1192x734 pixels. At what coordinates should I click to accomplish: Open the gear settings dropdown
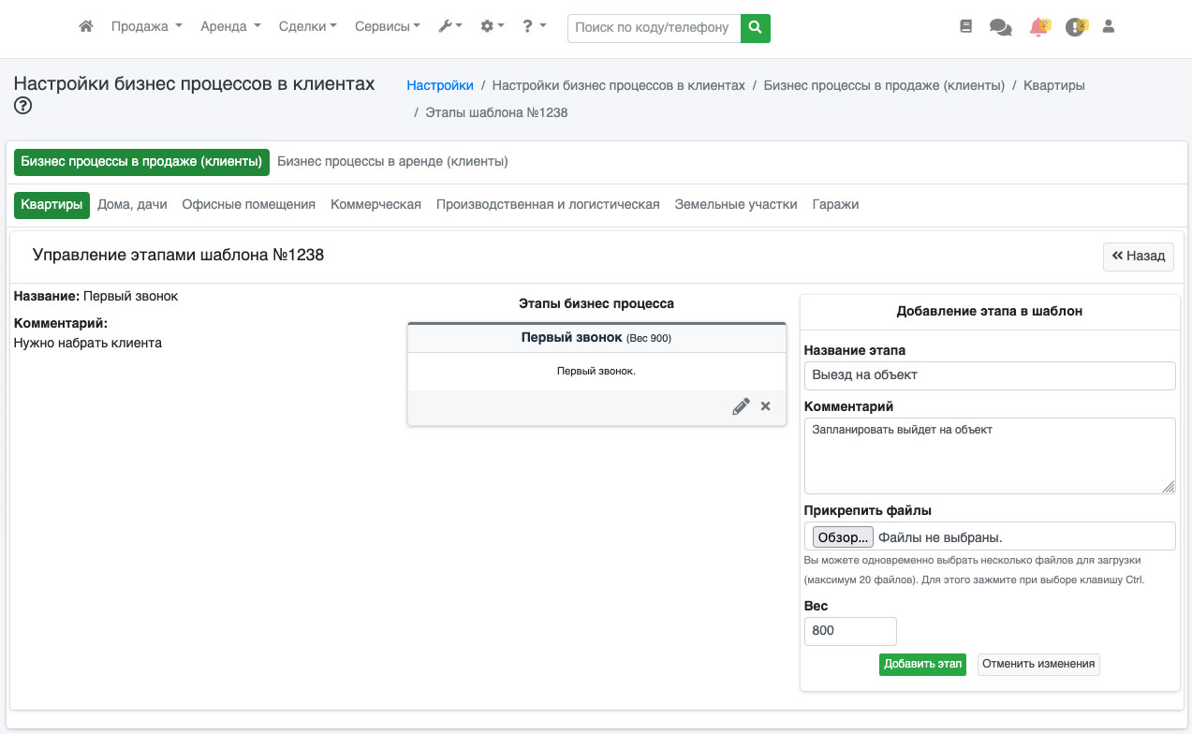point(492,27)
